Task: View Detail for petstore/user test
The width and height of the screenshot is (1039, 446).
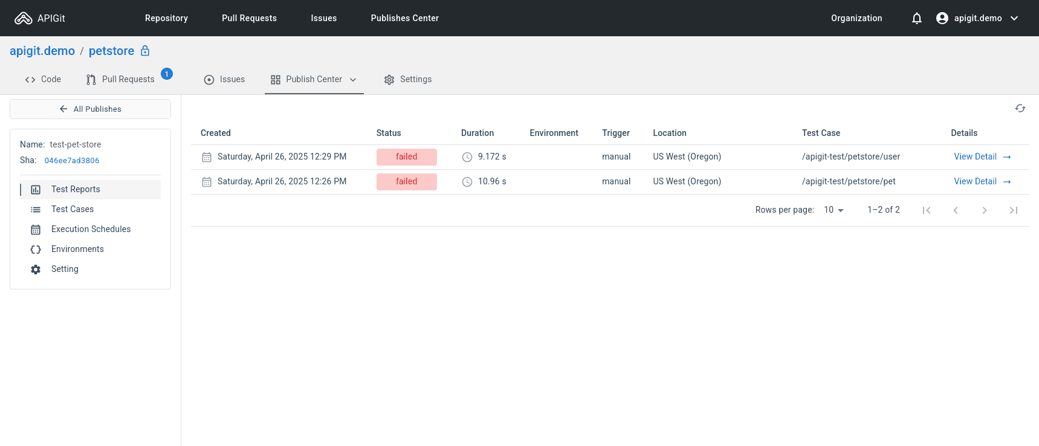Action: pyautogui.click(x=982, y=157)
